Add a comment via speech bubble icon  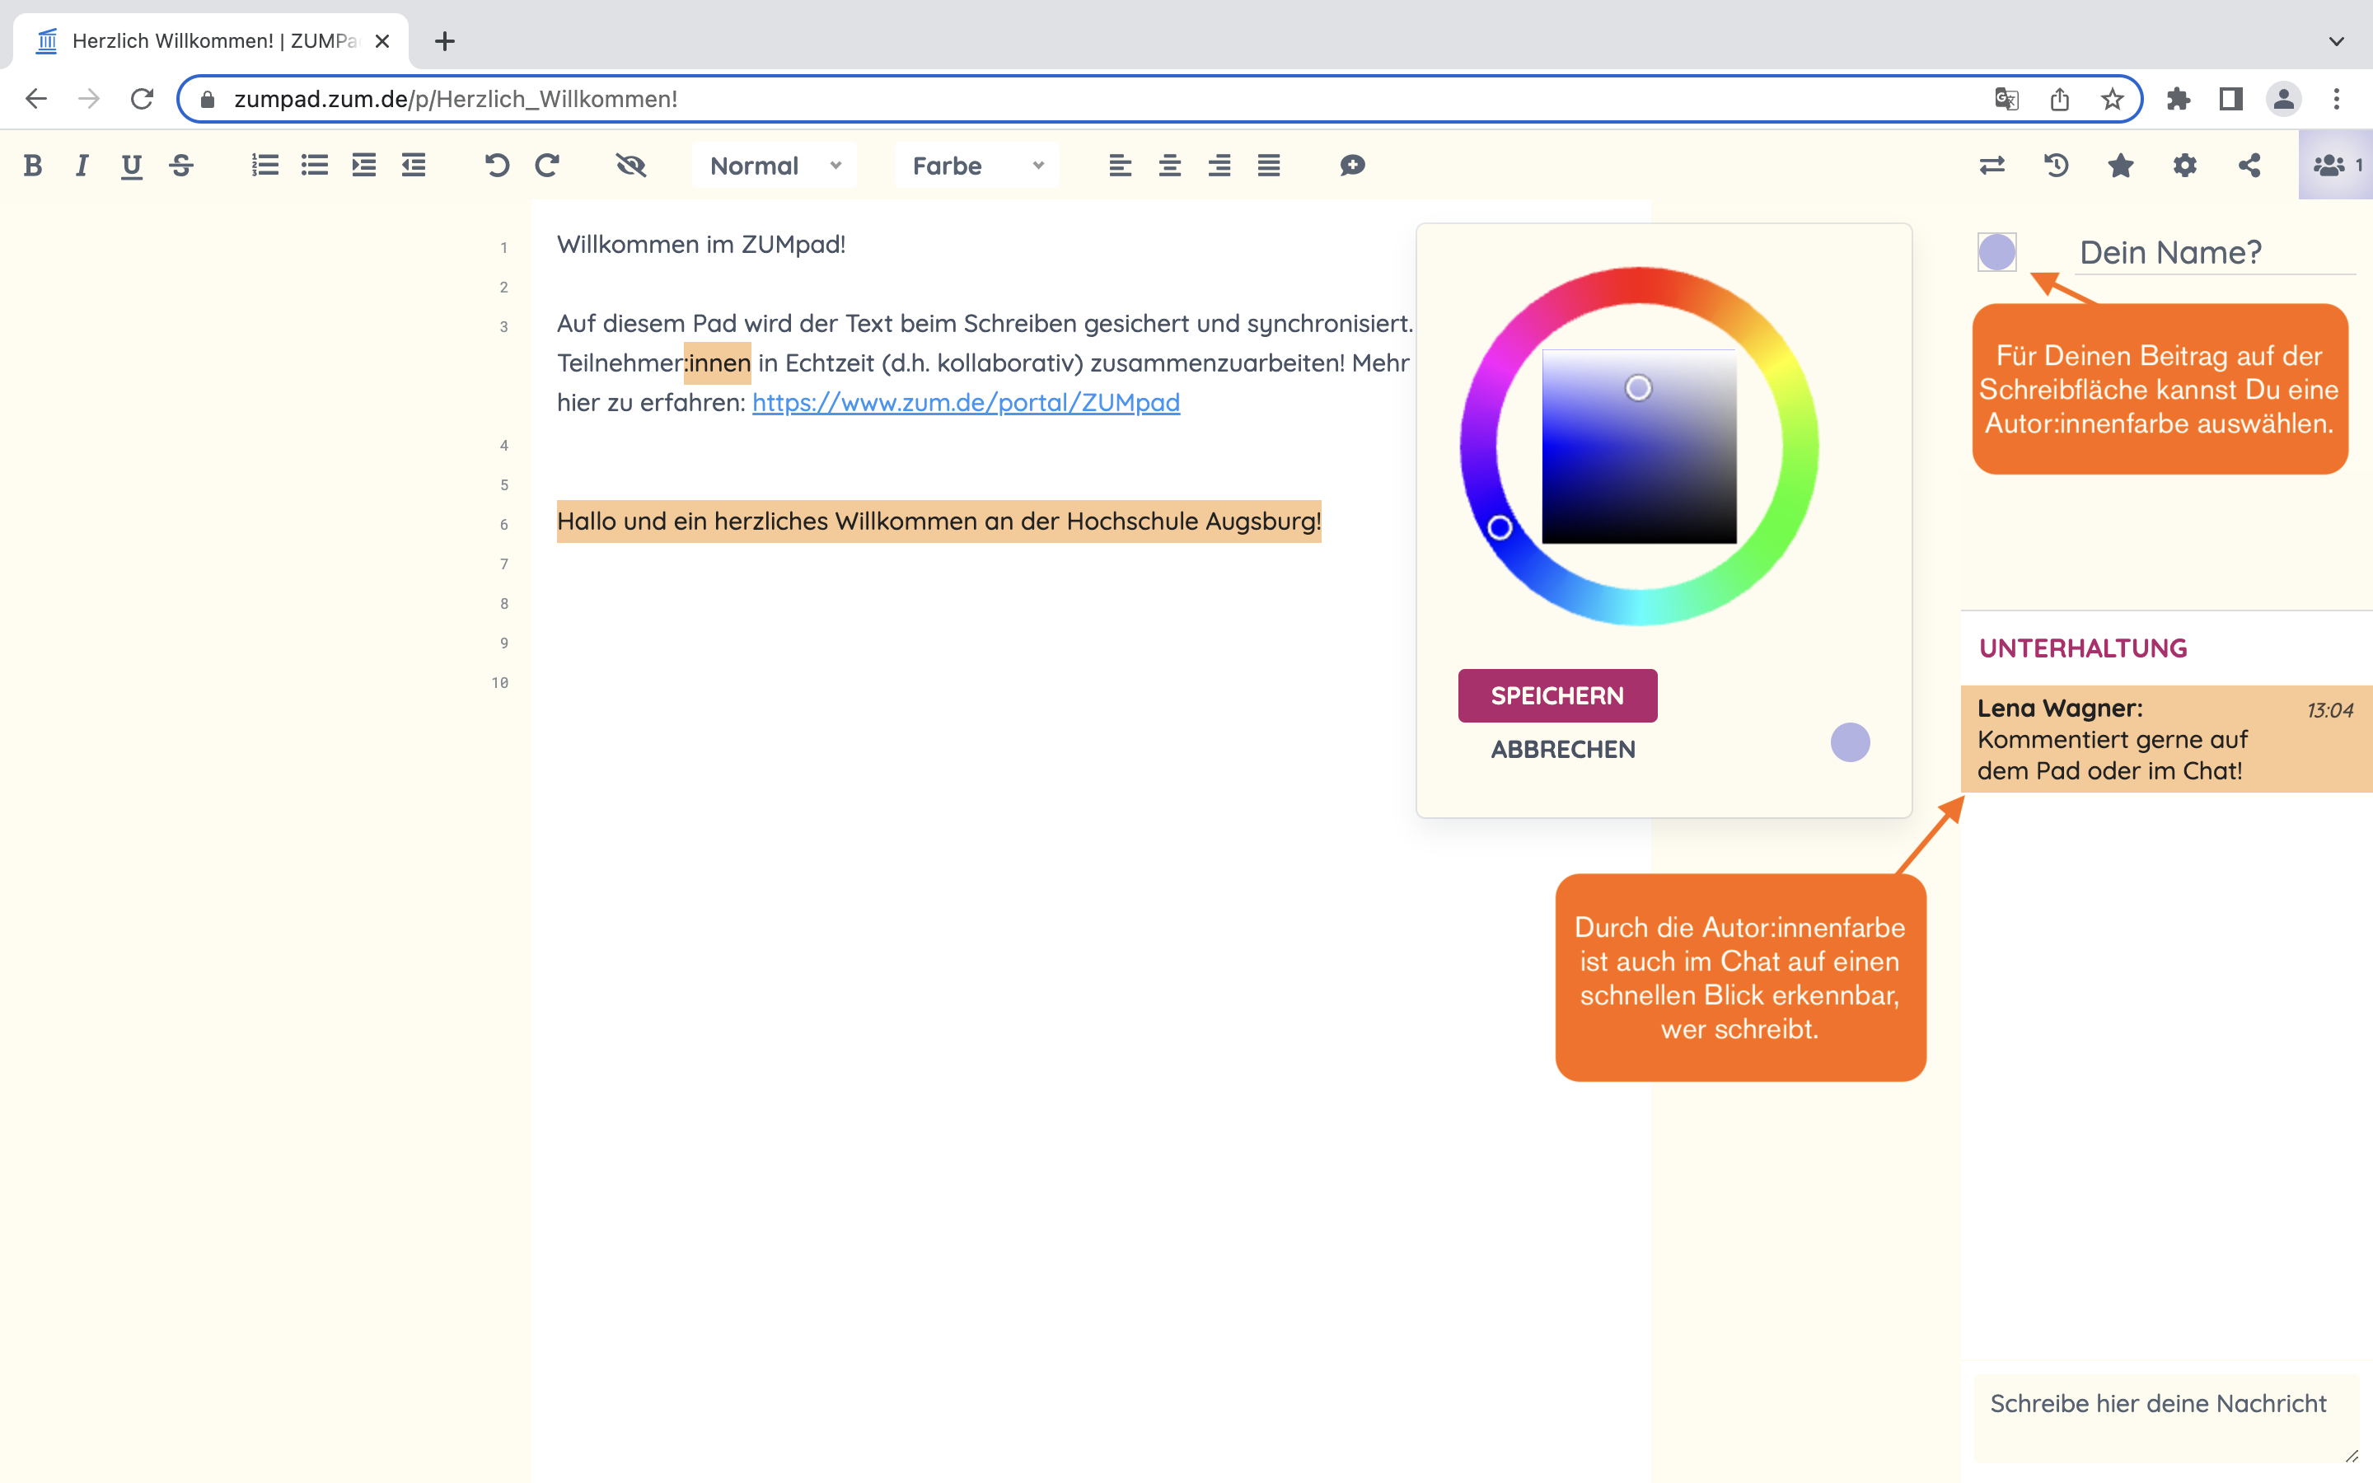1352,166
